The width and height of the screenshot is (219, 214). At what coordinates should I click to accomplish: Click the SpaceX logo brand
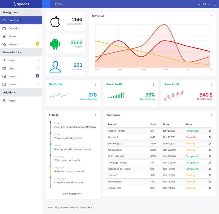point(21,4)
